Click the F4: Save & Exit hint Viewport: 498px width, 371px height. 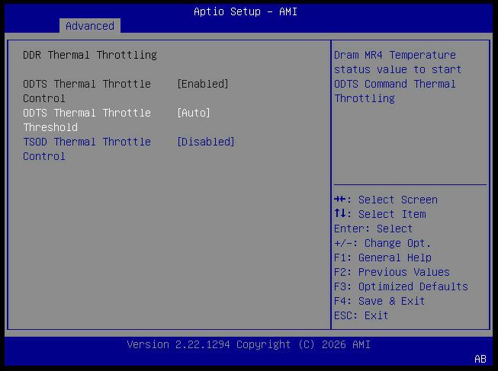[x=379, y=301]
